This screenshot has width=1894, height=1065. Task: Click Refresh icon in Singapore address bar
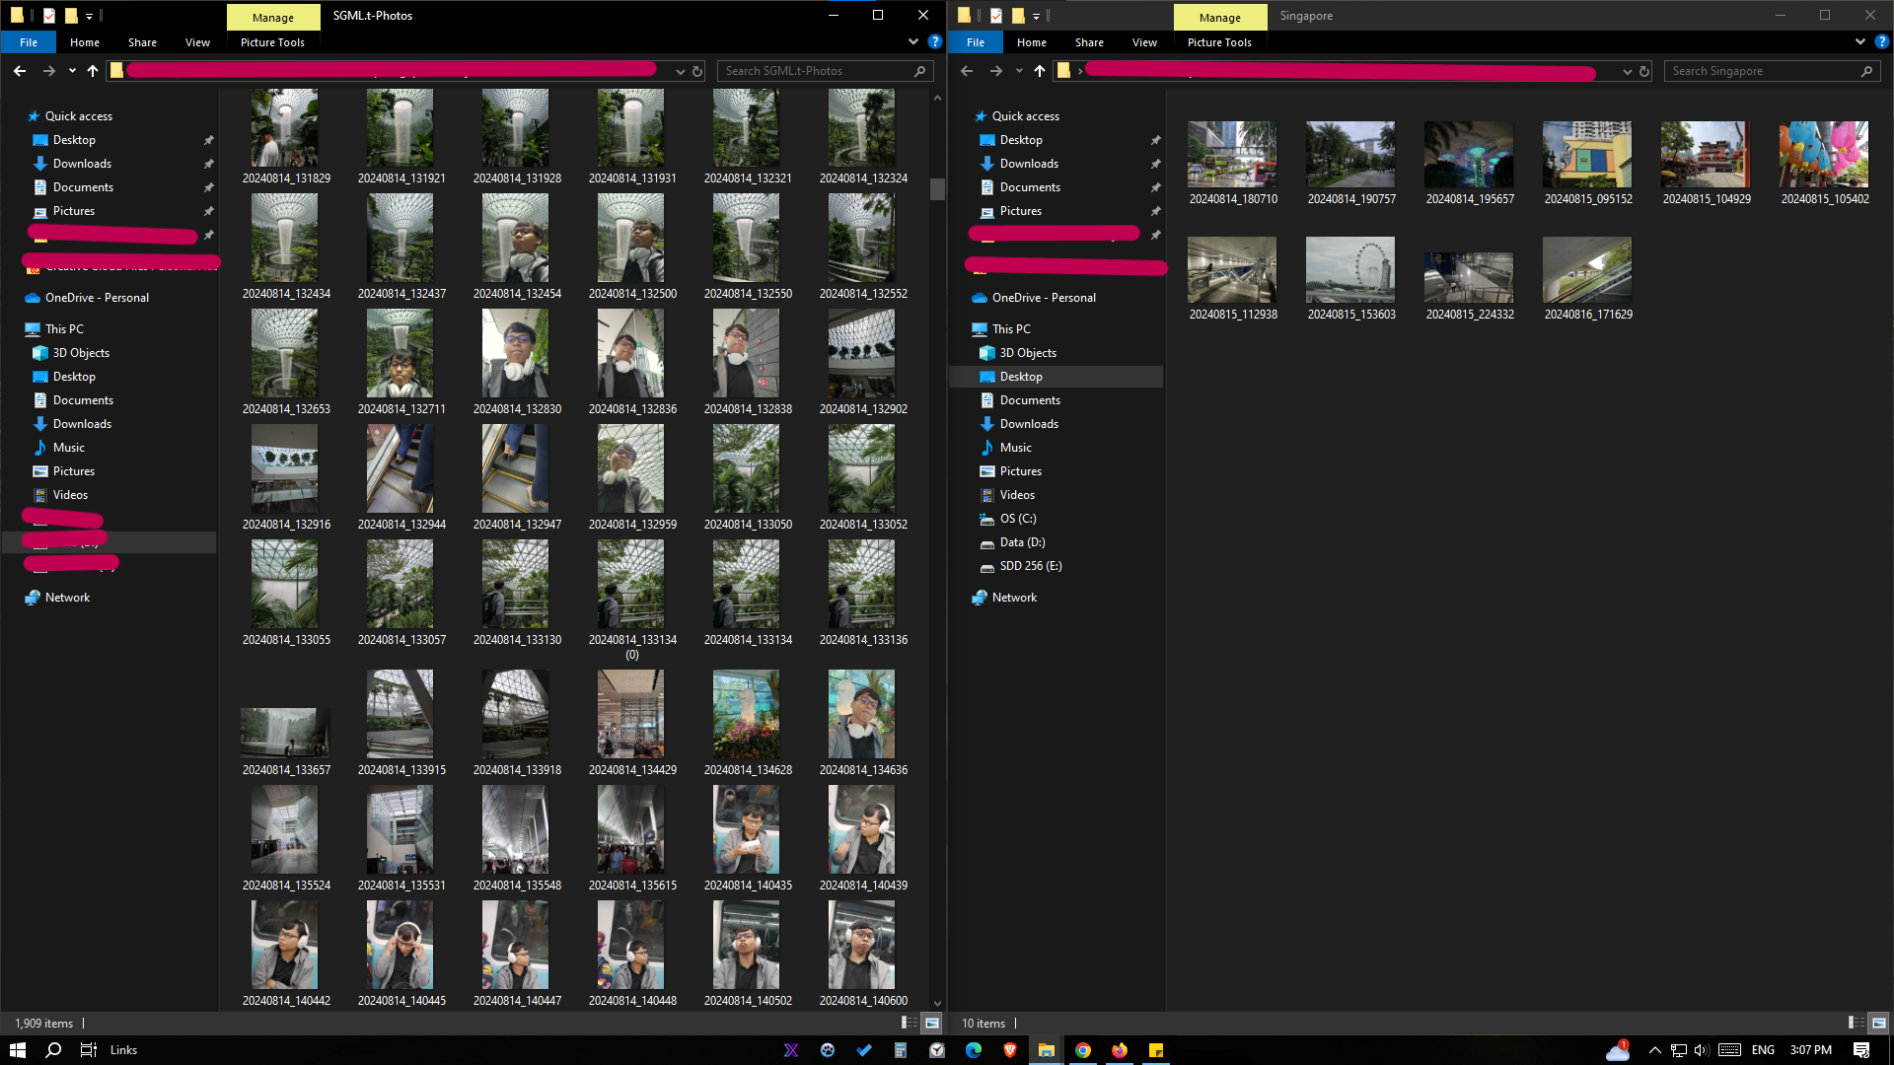tap(1644, 71)
